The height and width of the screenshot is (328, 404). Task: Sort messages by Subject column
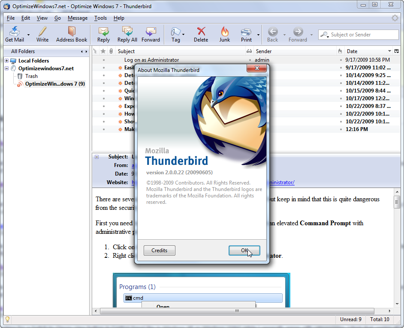click(181, 51)
